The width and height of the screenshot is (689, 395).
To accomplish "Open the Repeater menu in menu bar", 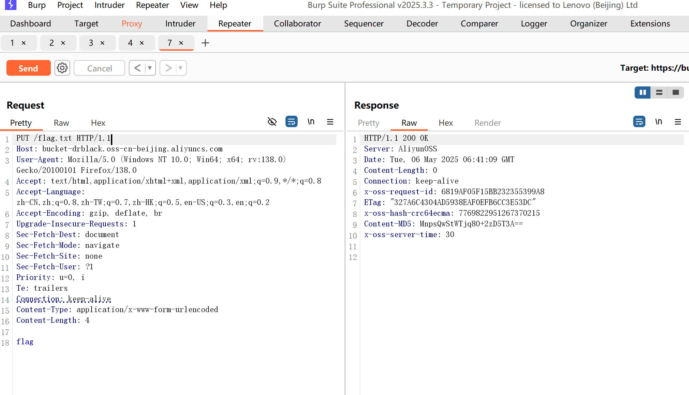I will pyautogui.click(x=152, y=5).
